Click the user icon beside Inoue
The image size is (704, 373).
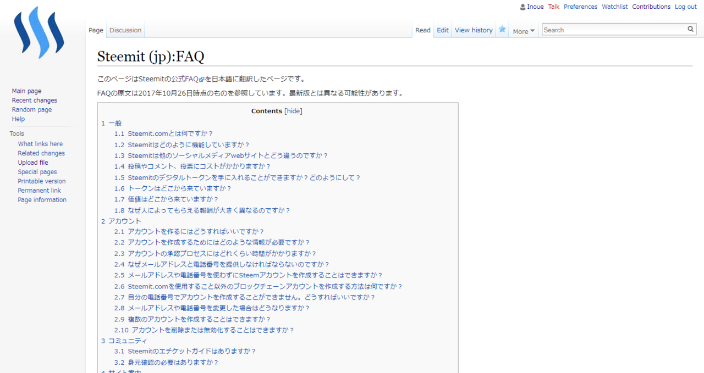522,7
